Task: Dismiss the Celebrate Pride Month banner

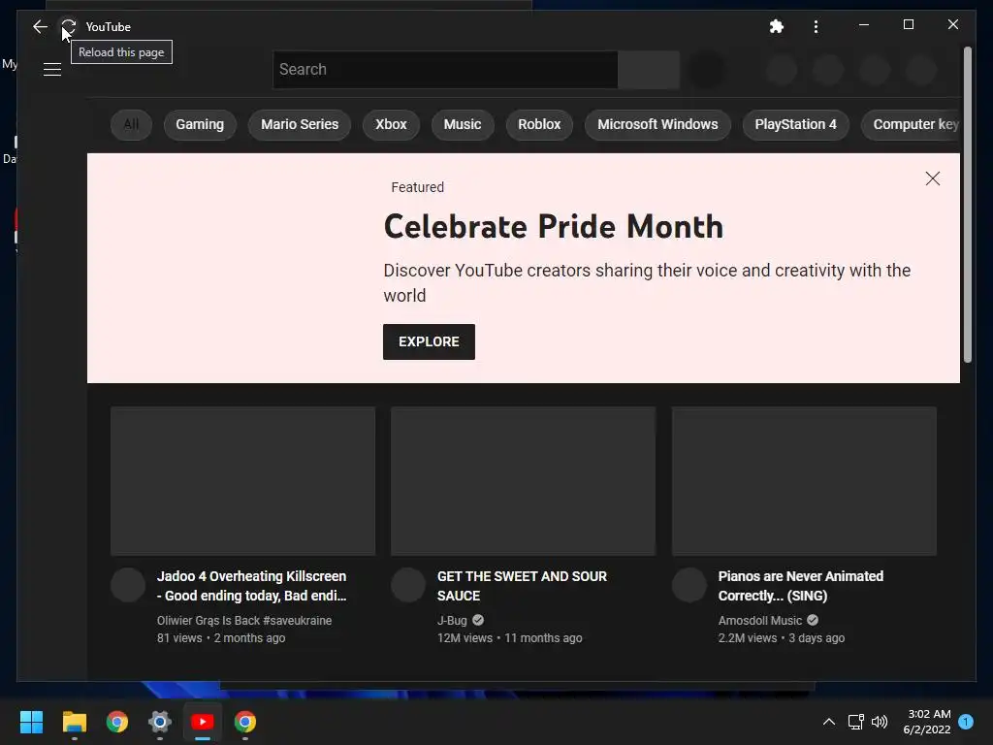Action: [x=932, y=178]
